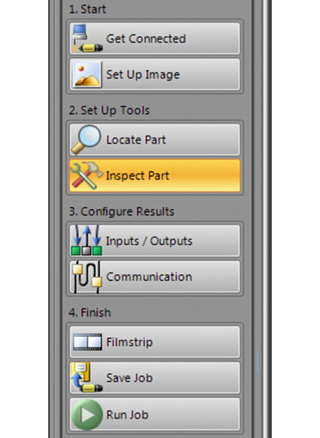Click the green play Run Job icon
Image resolution: width=320 pixels, height=438 pixels.
[87, 415]
